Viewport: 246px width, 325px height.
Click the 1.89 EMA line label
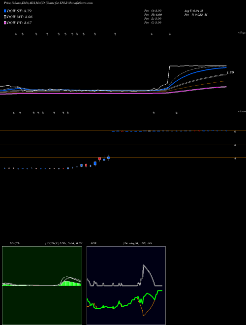(230, 72)
